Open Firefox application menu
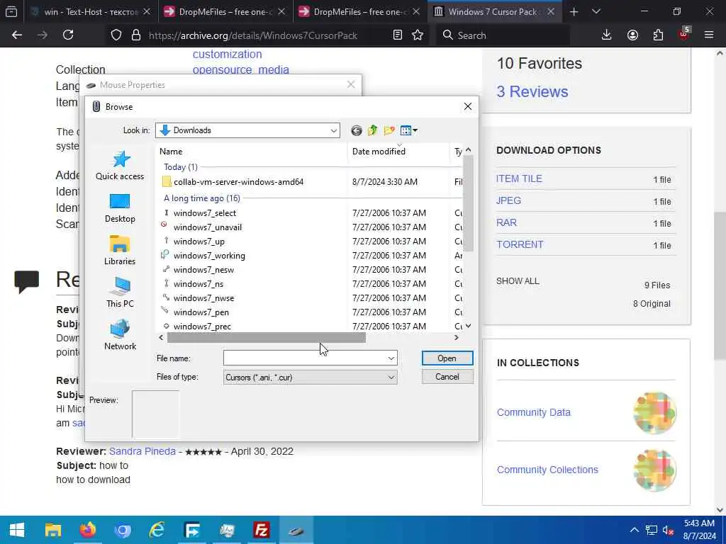The image size is (726, 544). tap(709, 35)
